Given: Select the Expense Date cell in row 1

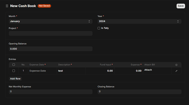Looking at the screenshot, I should [42, 71].
